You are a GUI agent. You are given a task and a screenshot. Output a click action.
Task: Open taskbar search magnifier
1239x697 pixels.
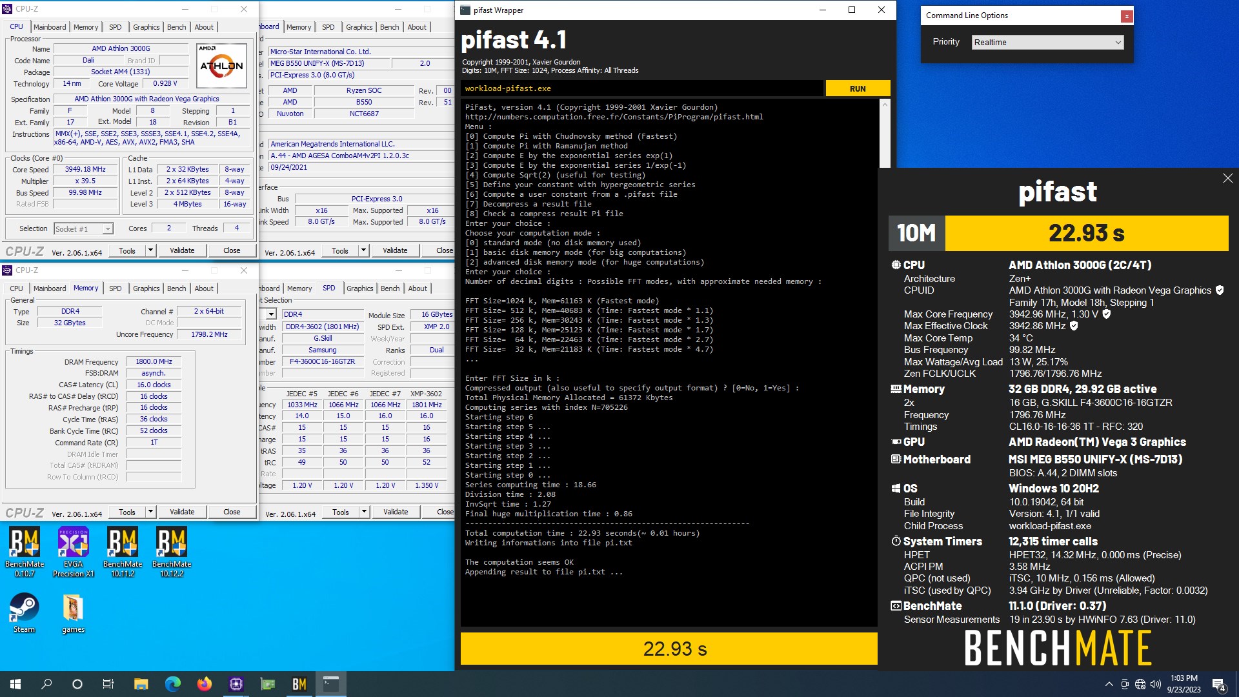(x=46, y=684)
